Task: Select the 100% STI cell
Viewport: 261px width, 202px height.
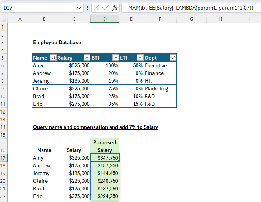Action: (x=105, y=65)
